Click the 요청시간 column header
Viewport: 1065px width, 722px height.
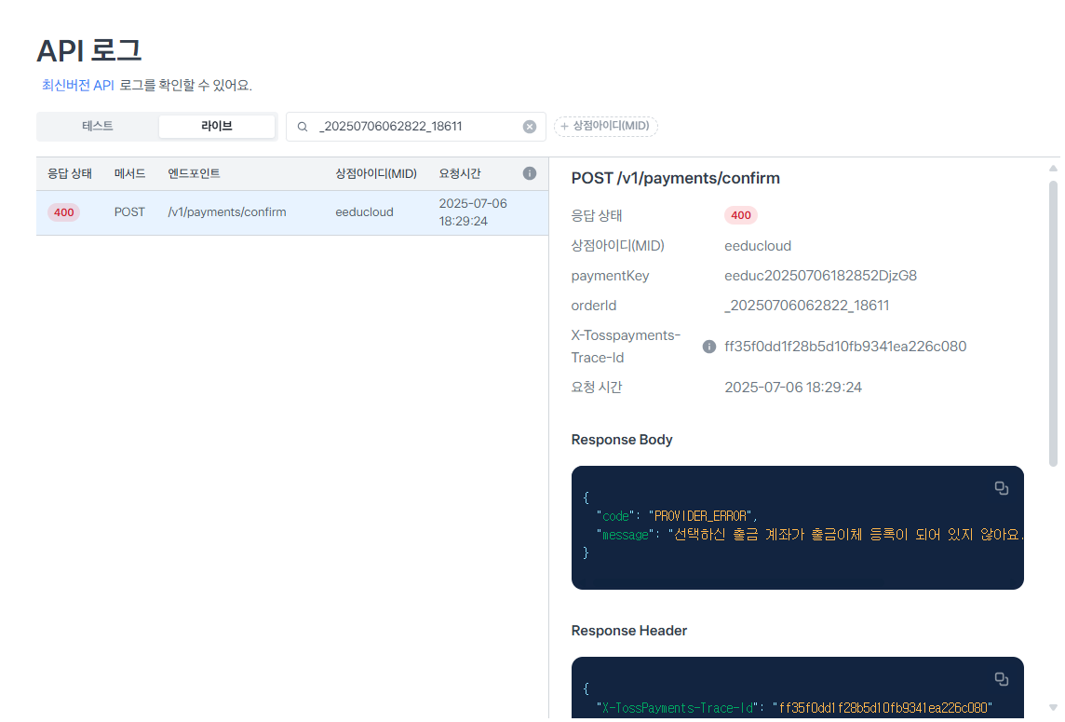460,174
